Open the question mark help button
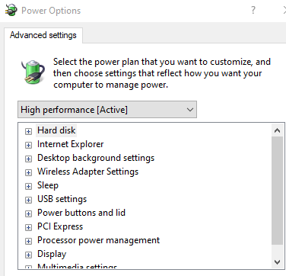The width and height of the screenshot is (286, 276). pyautogui.click(x=253, y=10)
